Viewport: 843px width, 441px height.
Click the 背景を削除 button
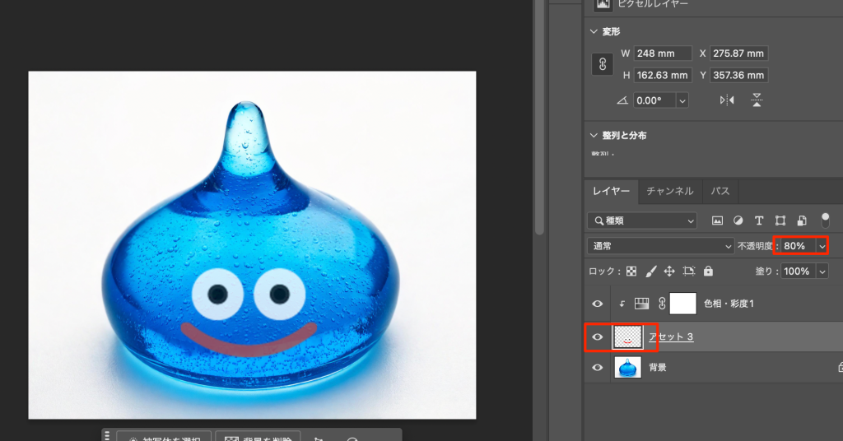coord(258,438)
